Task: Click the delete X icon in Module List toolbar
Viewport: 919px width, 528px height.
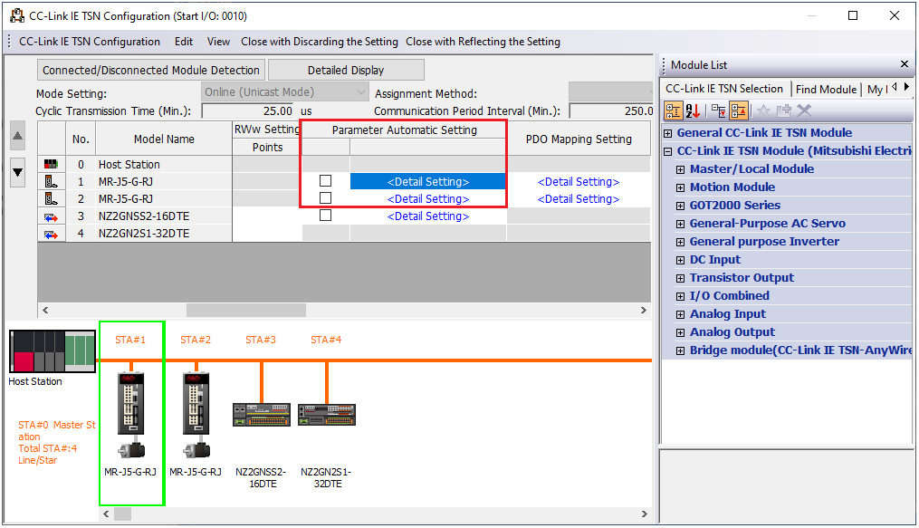Action: (803, 110)
